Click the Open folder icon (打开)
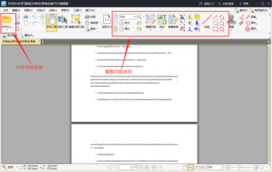 [7, 19]
